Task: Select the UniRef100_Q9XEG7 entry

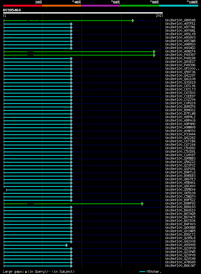Action: (x=180, y=62)
